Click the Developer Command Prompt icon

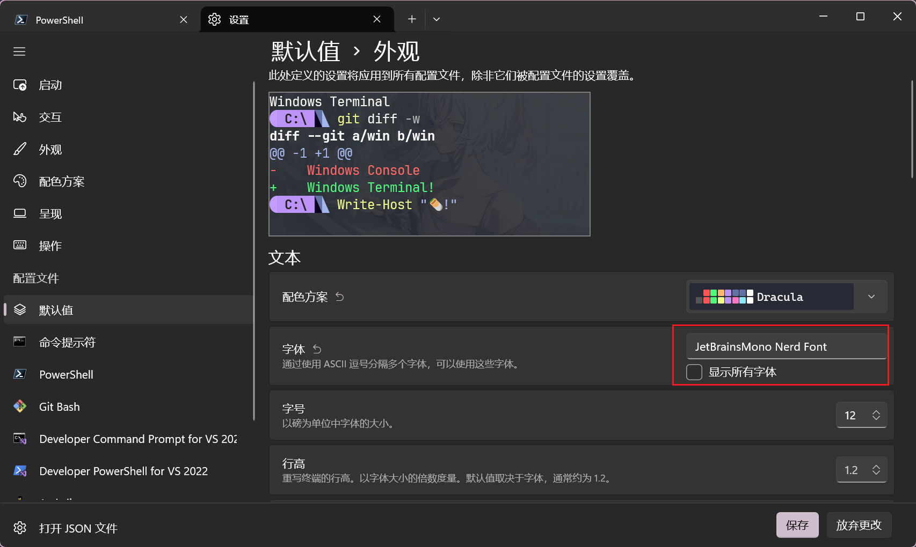pos(20,439)
